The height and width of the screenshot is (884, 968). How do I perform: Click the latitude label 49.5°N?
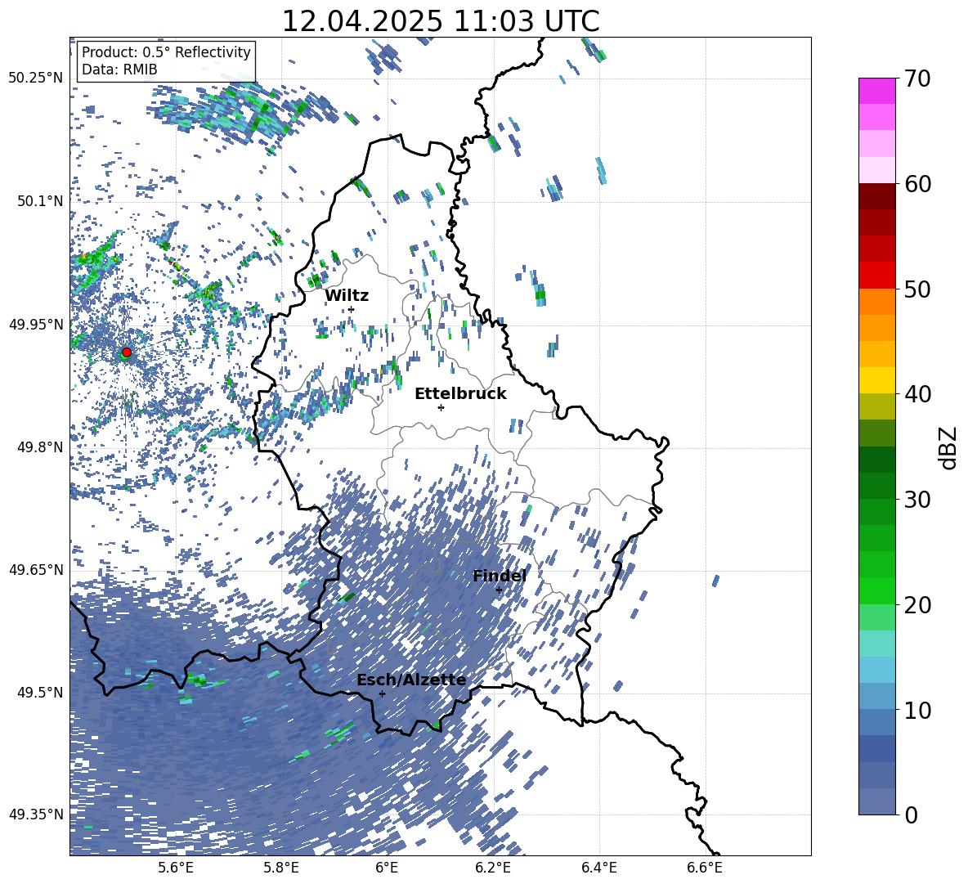coord(40,693)
